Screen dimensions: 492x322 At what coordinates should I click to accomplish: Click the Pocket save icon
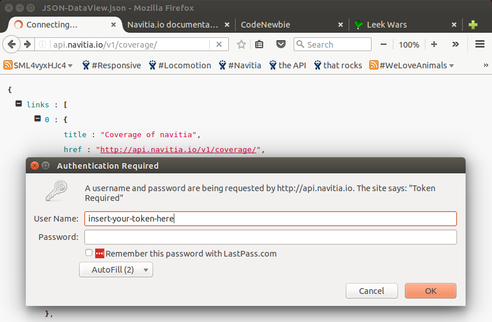(281, 44)
